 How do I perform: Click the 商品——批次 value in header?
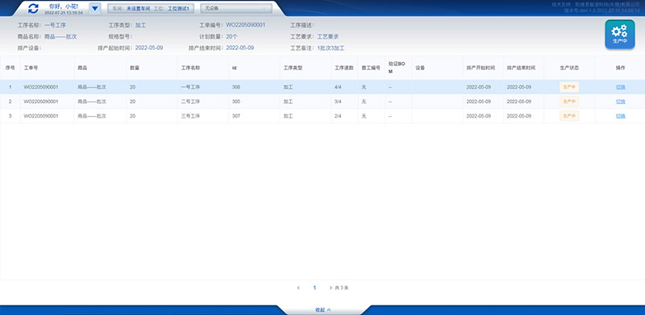[x=60, y=36]
